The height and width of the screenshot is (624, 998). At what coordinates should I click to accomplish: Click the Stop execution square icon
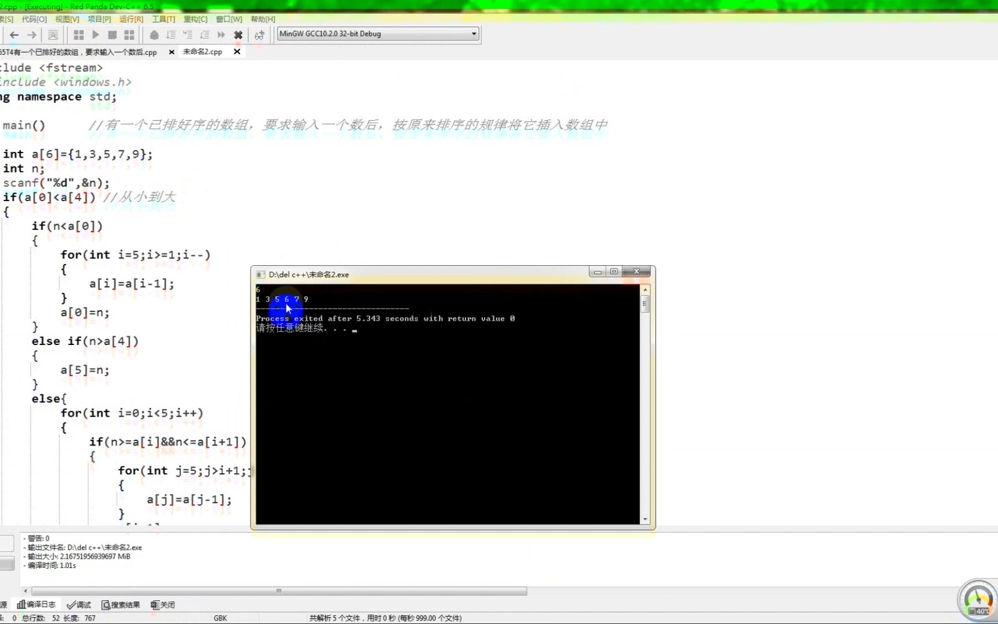[113, 35]
